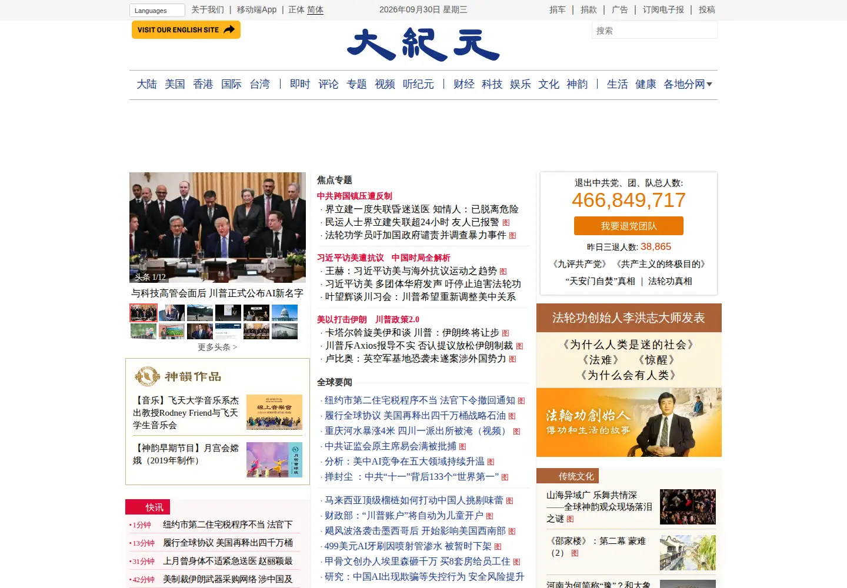The height and width of the screenshot is (588, 847).
Task: Open 《为什么人类是迷的社会》 article link
Action: pyautogui.click(x=628, y=345)
